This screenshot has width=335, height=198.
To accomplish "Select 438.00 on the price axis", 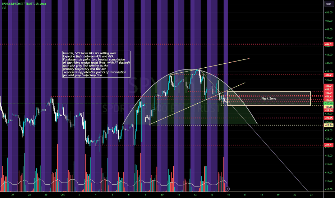I will coord(329,71).
